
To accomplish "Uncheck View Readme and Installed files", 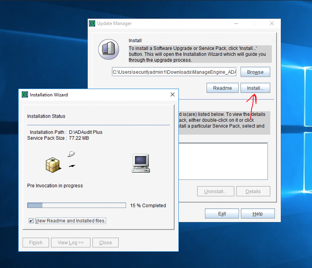I will click(x=31, y=221).
